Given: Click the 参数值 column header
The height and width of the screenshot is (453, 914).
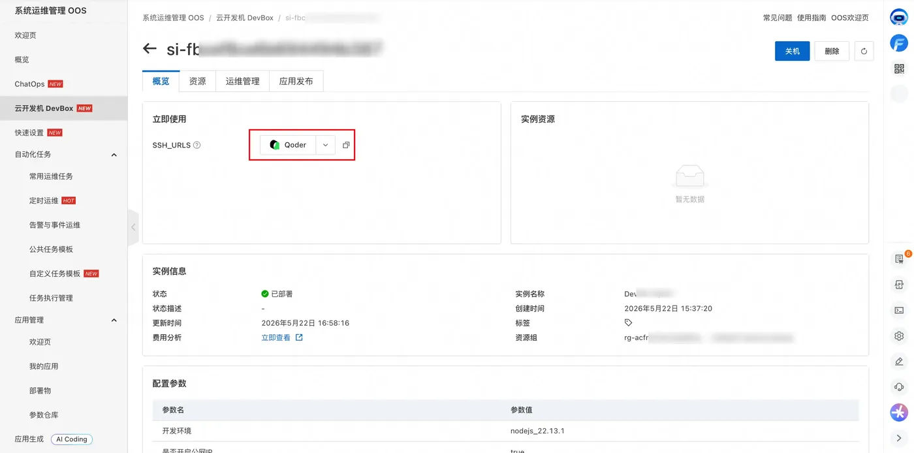Looking at the screenshot, I should [x=522, y=410].
